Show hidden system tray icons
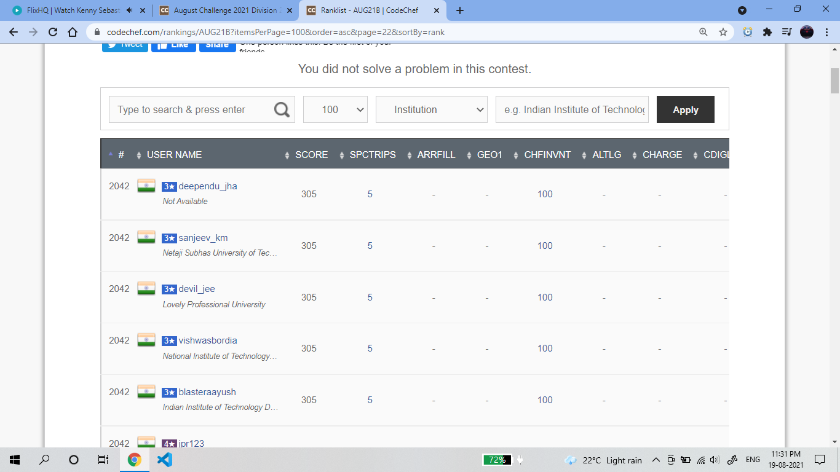840x472 pixels. click(656, 460)
